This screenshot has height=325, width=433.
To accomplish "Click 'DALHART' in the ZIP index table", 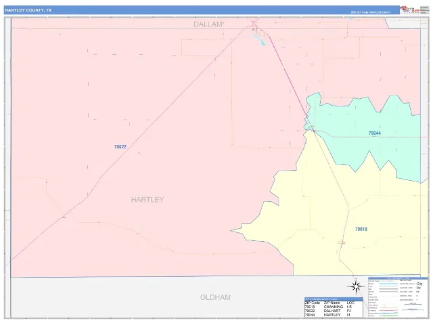I will (332, 311).
